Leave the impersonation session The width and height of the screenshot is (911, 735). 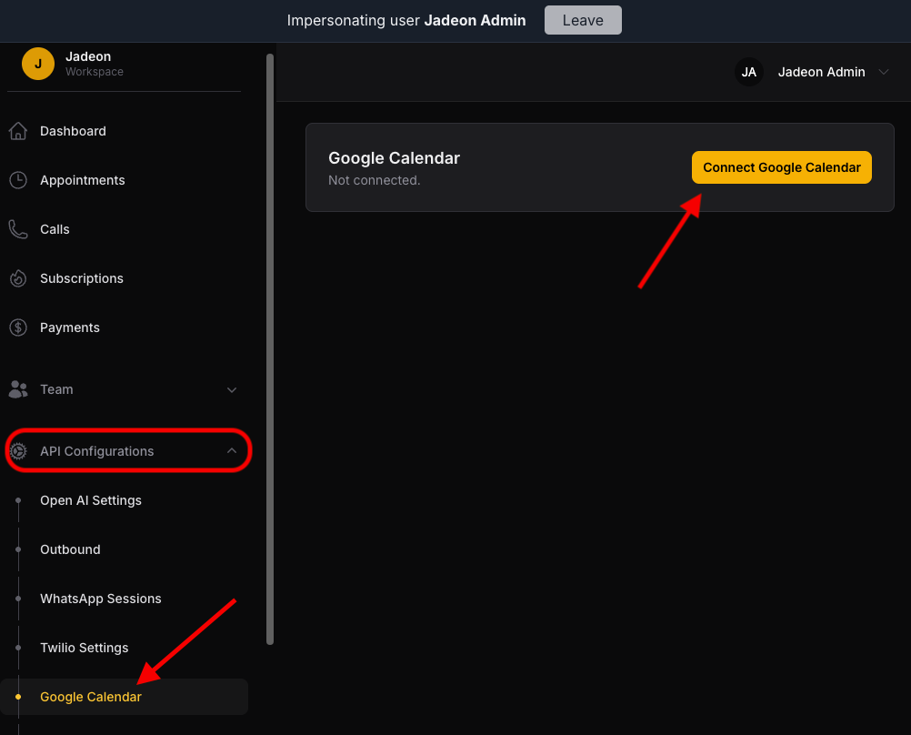point(583,20)
